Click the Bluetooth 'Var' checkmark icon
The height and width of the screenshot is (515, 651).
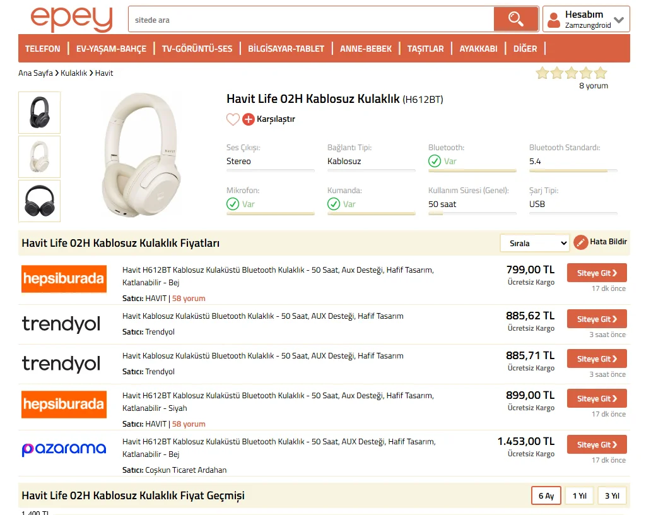click(x=434, y=161)
